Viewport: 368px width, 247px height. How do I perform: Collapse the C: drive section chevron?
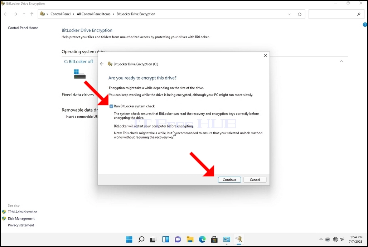click(341, 61)
